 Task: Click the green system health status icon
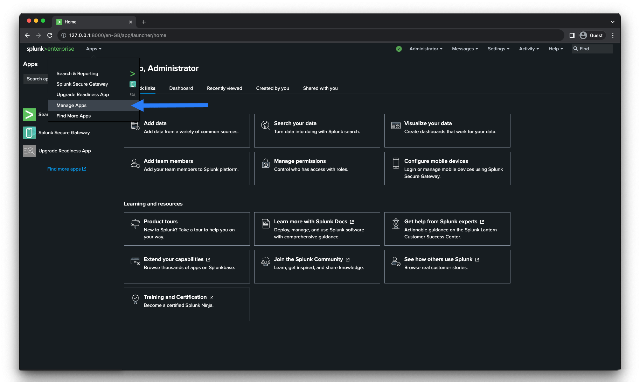[x=399, y=49]
